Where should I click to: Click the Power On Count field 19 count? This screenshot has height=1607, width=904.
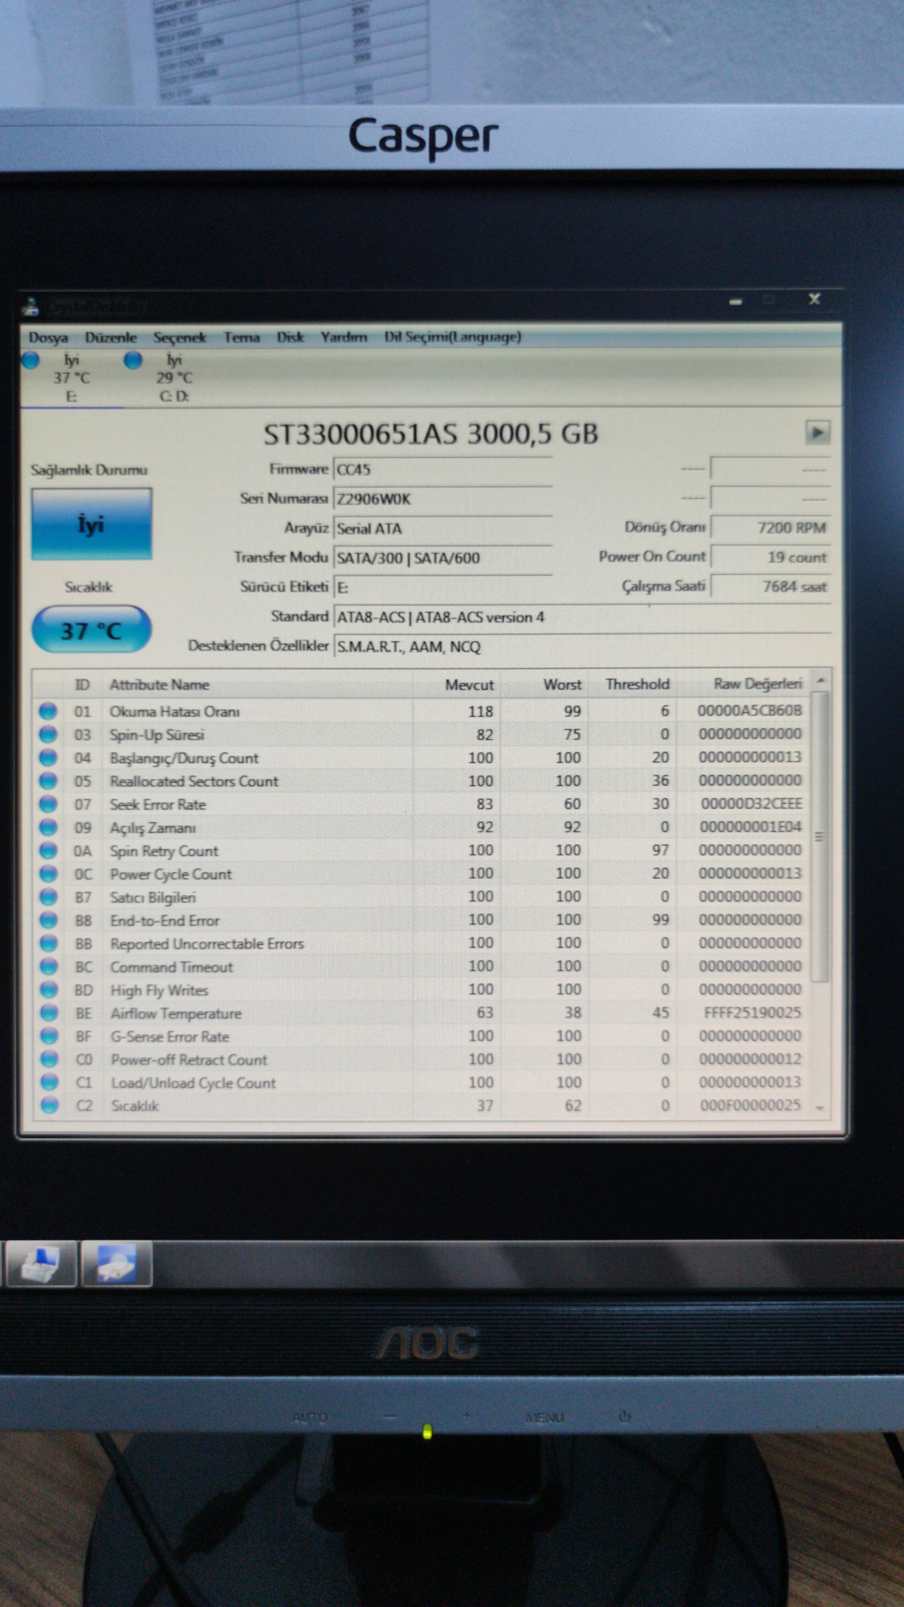tap(770, 557)
